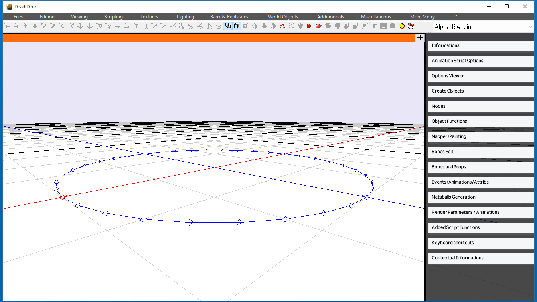
Task: Click the X-axis left arrow move icon
Action: (x=7, y=26)
